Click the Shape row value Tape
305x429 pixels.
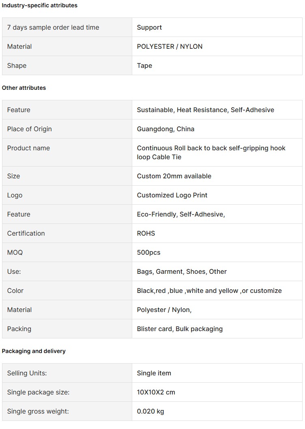(144, 66)
